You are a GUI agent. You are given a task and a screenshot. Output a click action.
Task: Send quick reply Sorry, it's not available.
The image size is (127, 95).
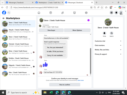tap(55, 55)
